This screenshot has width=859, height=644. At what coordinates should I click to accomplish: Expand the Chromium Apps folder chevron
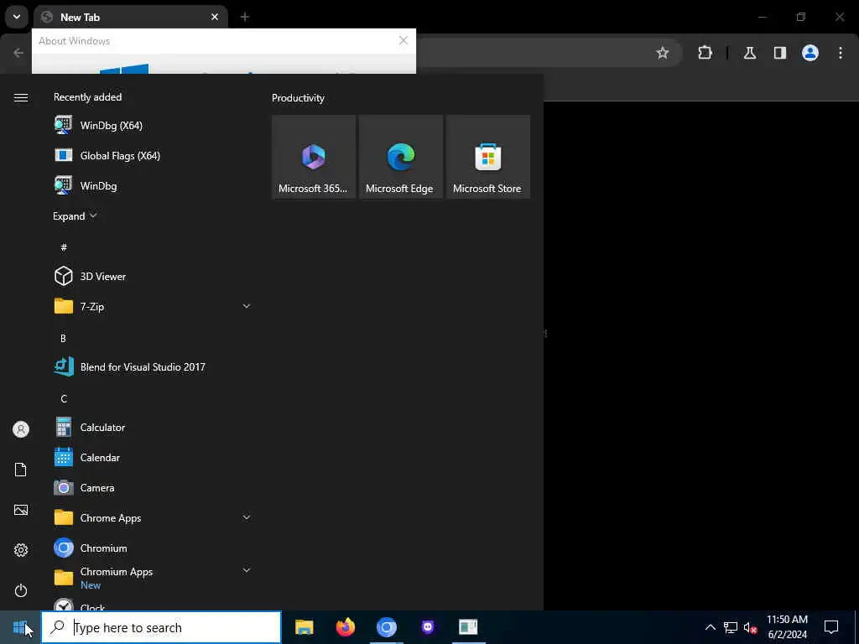pos(247,570)
